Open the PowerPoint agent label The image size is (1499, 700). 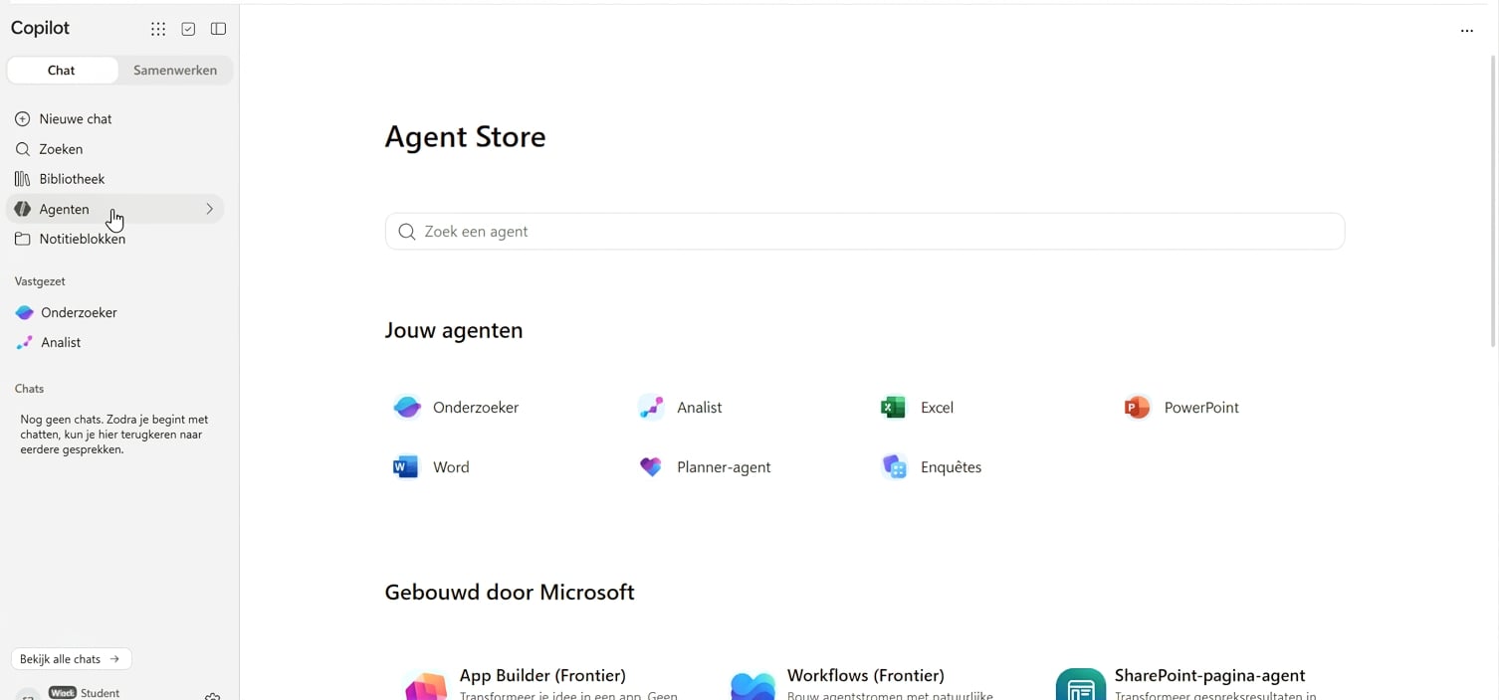(x=1201, y=408)
